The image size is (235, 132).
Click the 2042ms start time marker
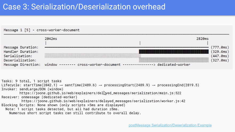51,39
